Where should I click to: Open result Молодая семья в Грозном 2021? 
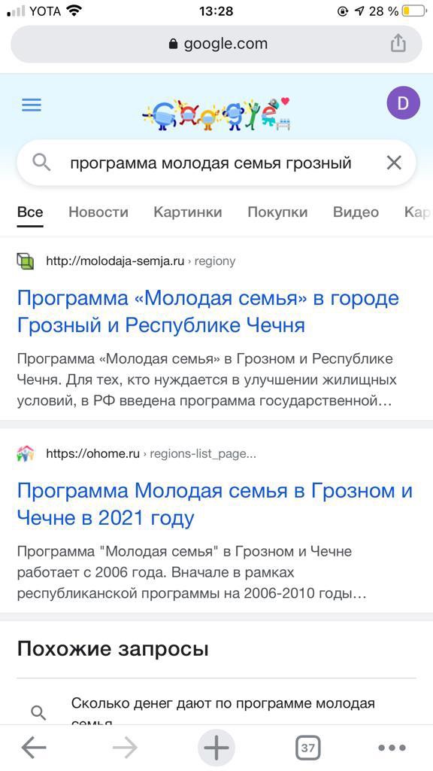tap(215, 504)
